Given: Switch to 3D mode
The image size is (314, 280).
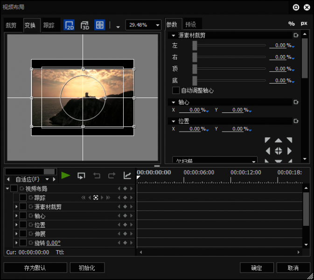Looking at the screenshot, I should click(x=84, y=25).
